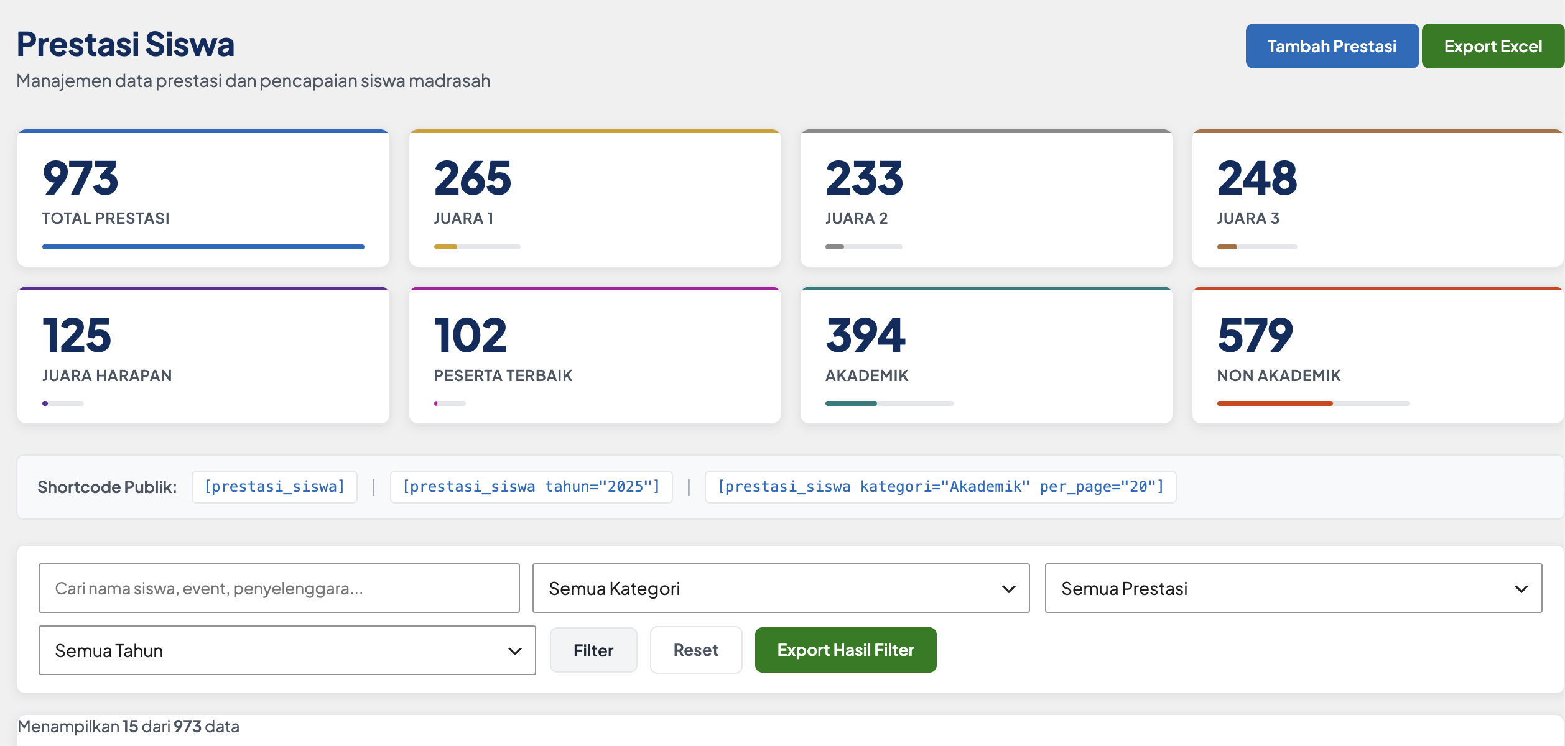Click the 394 Akademik number

(865, 336)
